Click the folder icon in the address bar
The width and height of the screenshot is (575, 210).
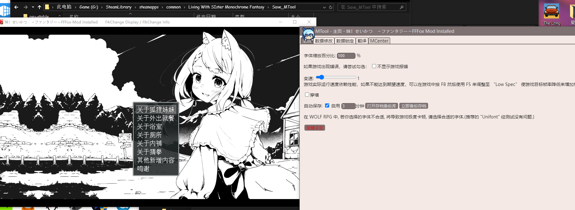(x=47, y=7)
